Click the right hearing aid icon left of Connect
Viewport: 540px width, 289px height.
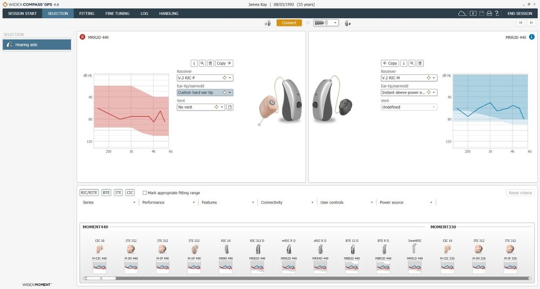pos(267,23)
